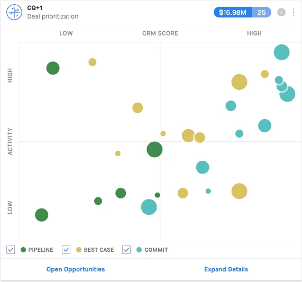Click Expand Details
The image size is (302, 282).
(226, 269)
